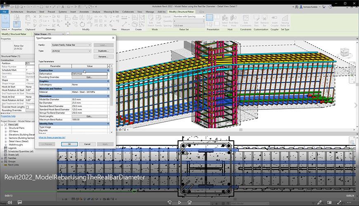Click the volume speaker icon

(10, 202)
